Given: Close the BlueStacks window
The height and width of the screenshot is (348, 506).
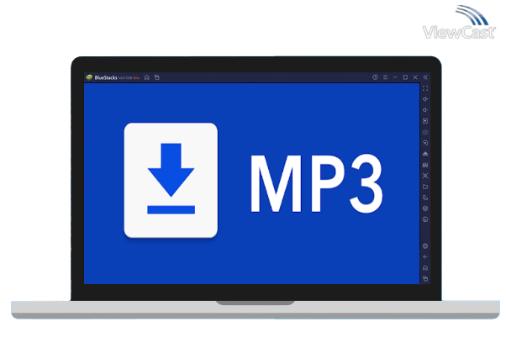Looking at the screenshot, I should tap(415, 77).
